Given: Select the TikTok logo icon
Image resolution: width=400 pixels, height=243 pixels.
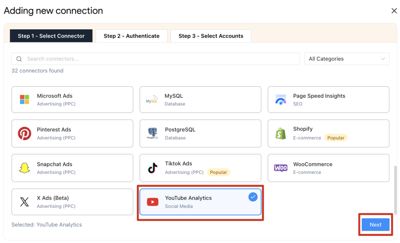Looking at the screenshot, I should (x=152, y=168).
